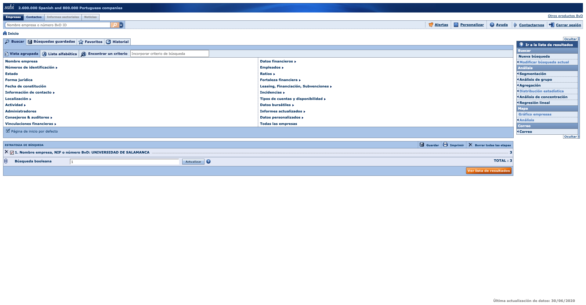586x305 pixels.
Task: Expand Ratios submenu
Action: point(267,74)
